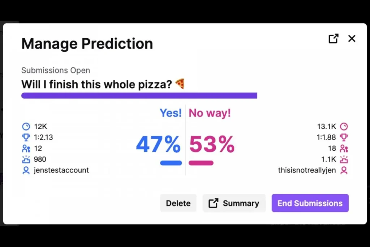This screenshot has width=370, height=247.
Task: Click the pink channel points icon beside 13.1K
Action: click(344, 127)
